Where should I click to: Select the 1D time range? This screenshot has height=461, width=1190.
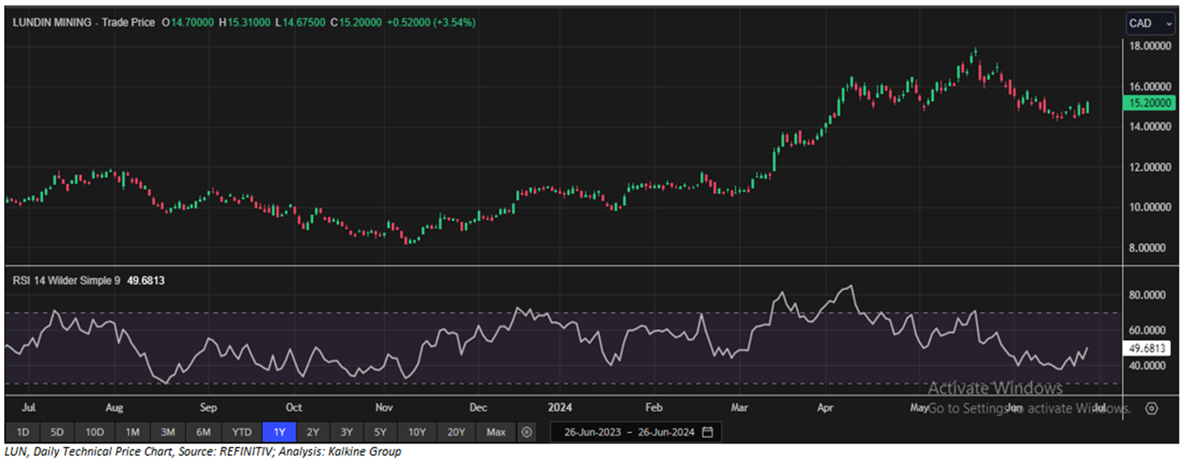coord(23,432)
